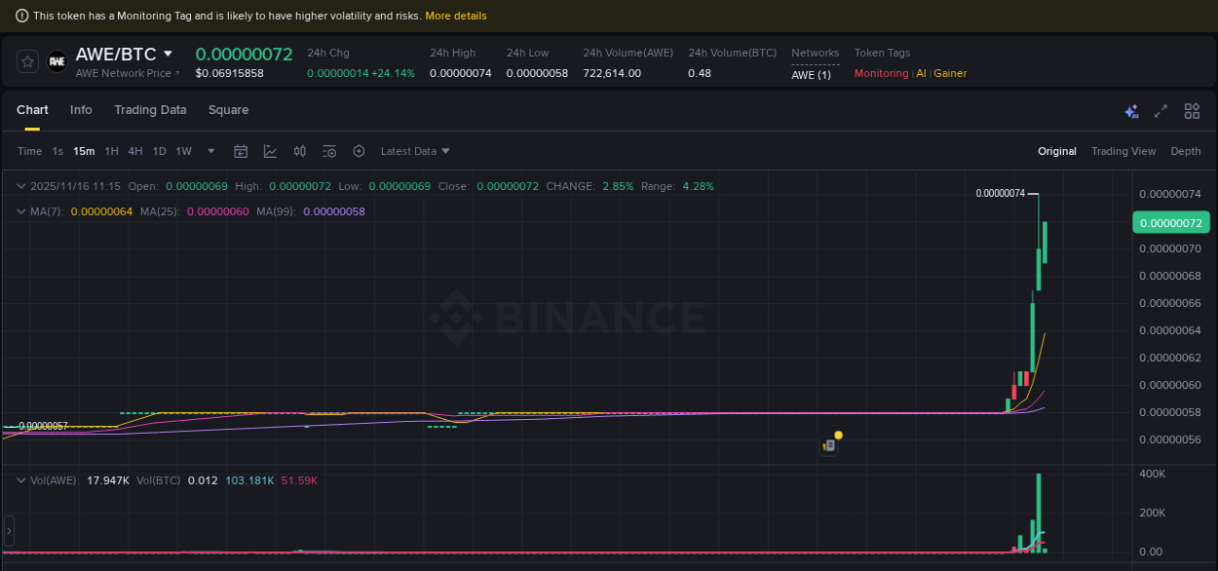Open the date range calendar picker
The height and width of the screenshot is (571, 1218).
point(241,151)
